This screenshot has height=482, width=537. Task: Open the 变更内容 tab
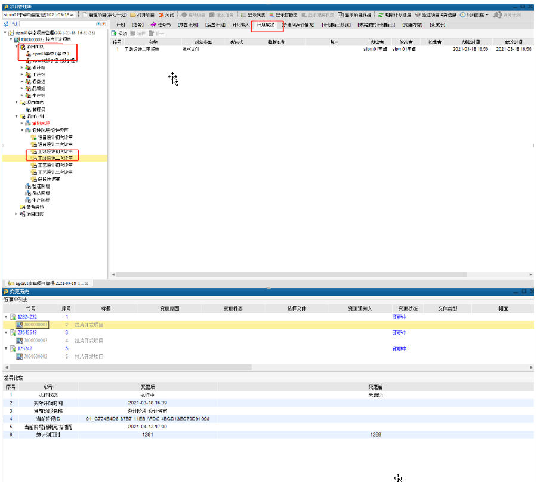411,25
